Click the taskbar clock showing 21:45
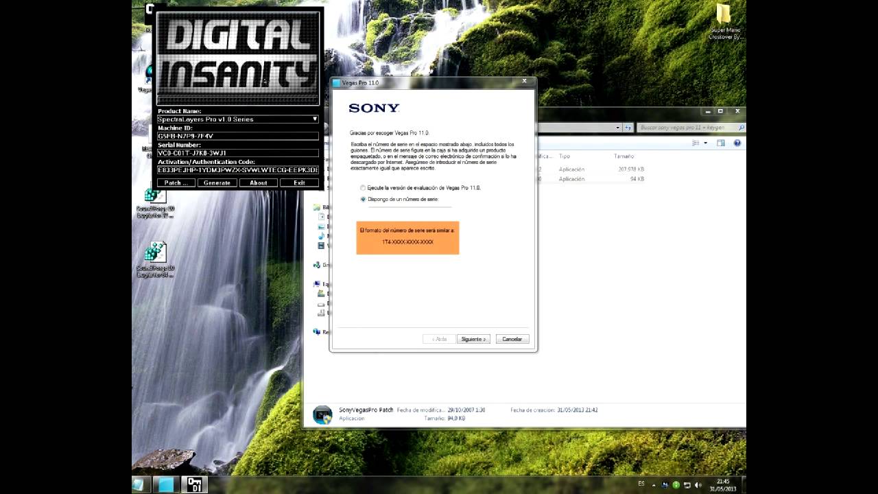The image size is (878, 494). pos(723,485)
